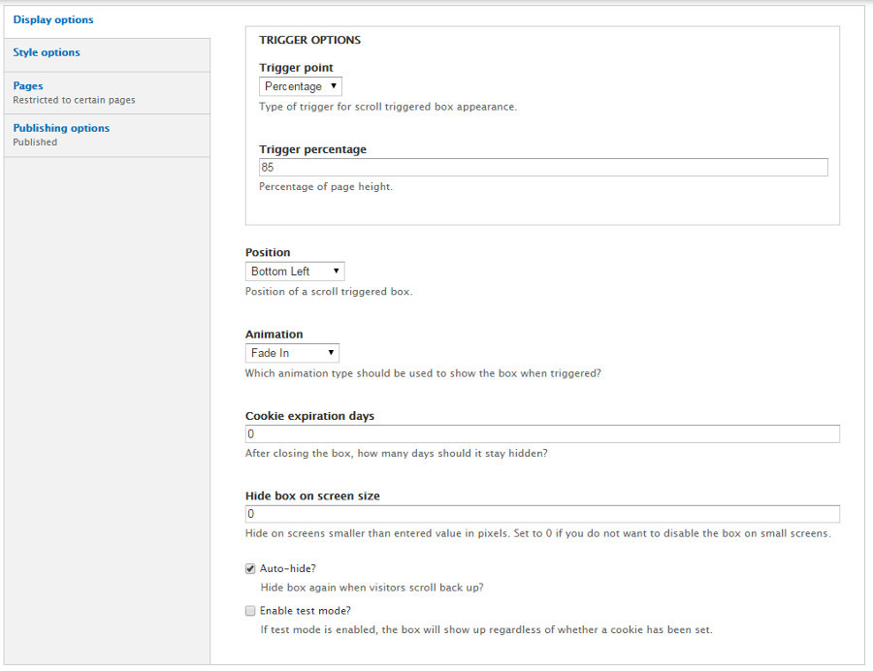Open the Pages vertical tab
This screenshot has height=671, width=873.
pyautogui.click(x=28, y=86)
